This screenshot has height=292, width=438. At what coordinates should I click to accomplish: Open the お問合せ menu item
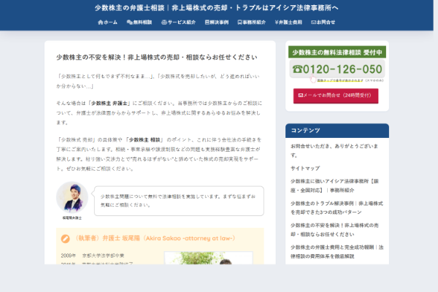pyautogui.click(x=323, y=23)
